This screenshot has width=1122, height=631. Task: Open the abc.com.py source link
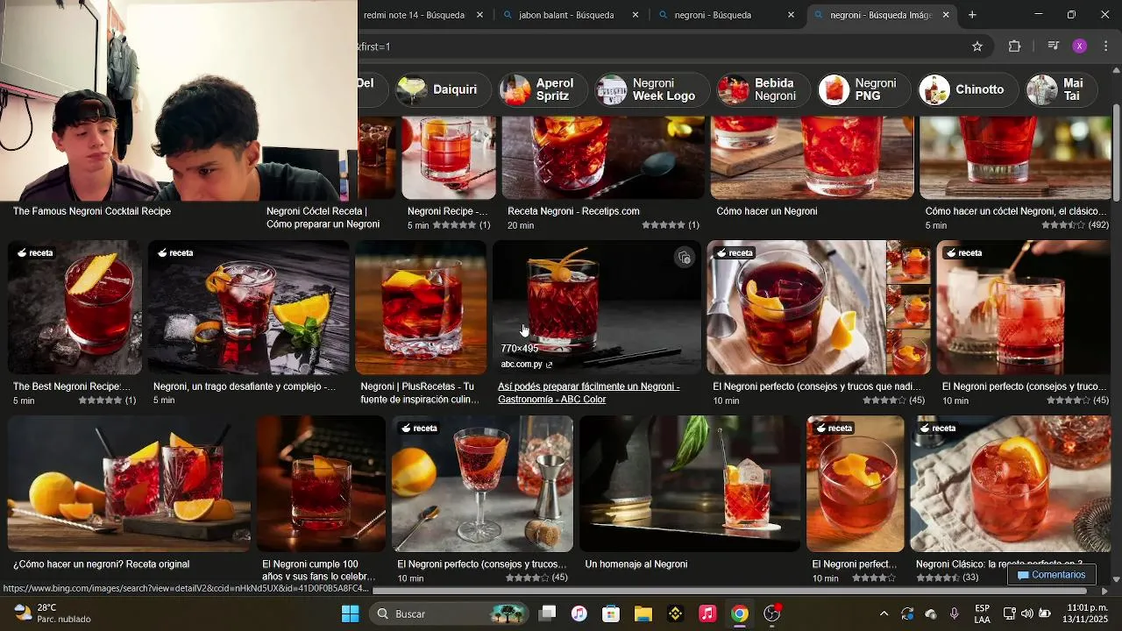coord(526,365)
